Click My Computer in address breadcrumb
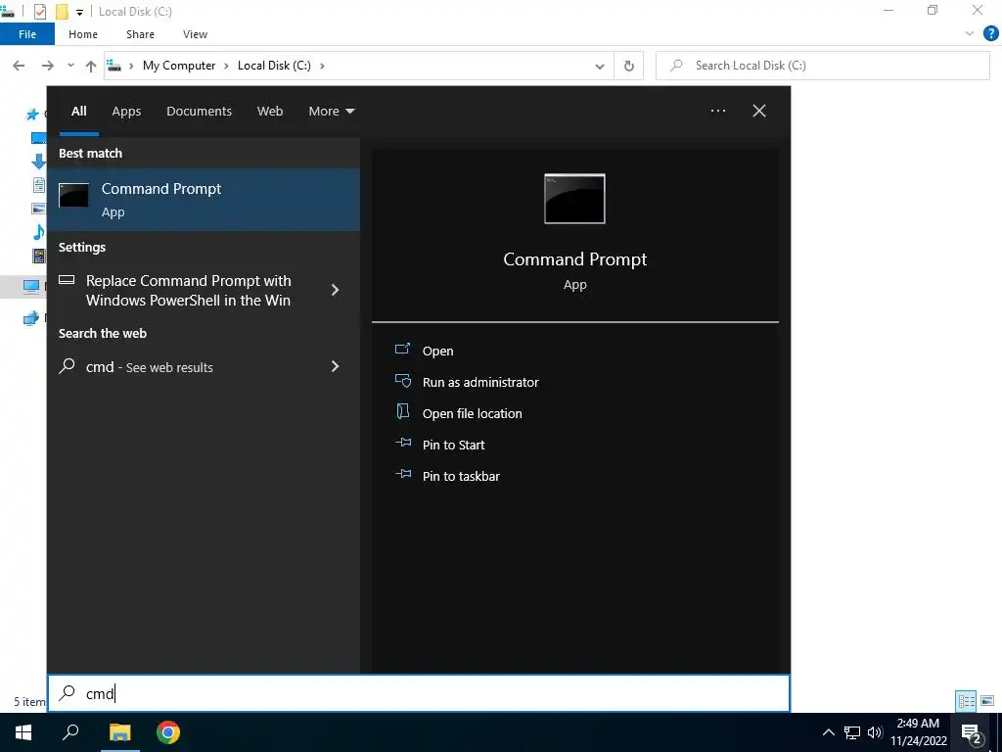Image resolution: width=1002 pixels, height=752 pixels. (179, 66)
